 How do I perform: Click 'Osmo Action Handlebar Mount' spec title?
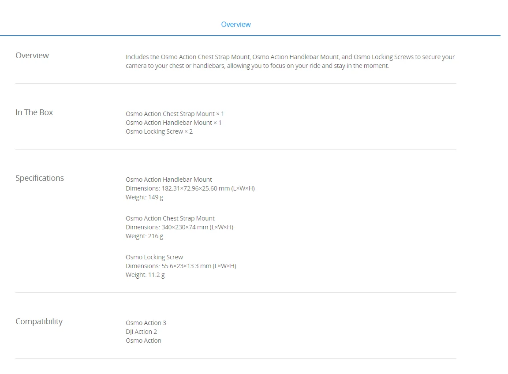tap(169, 180)
